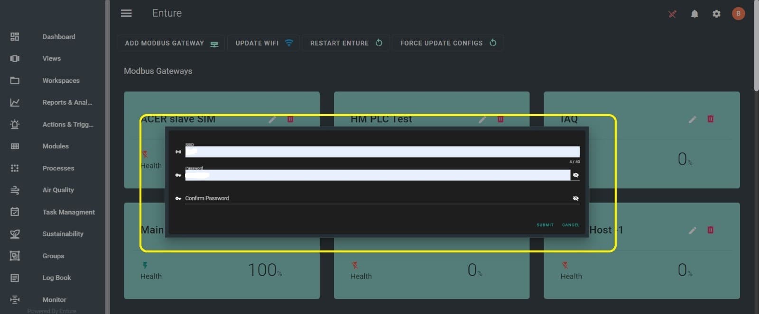Edit the IAQ gateway with pencil icon
The image size is (759, 314).
(x=693, y=119)
